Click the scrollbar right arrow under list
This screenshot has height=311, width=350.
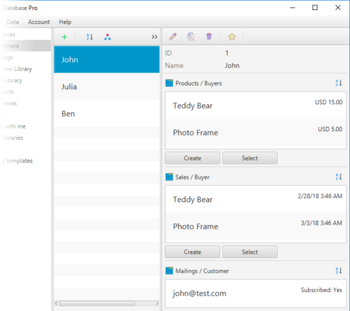point(157,303)
